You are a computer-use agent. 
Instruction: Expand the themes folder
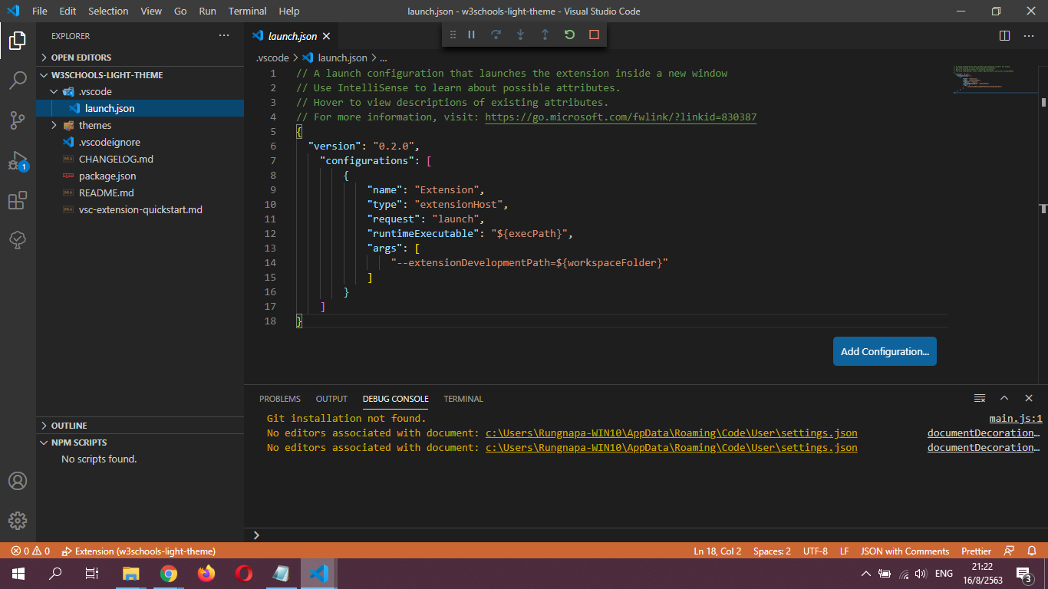tap(140, 125)
